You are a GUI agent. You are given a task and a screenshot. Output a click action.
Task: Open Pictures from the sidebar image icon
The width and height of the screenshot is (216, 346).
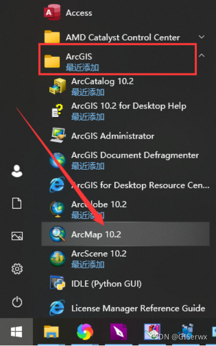pyautogui.click(x=17, y=236)
